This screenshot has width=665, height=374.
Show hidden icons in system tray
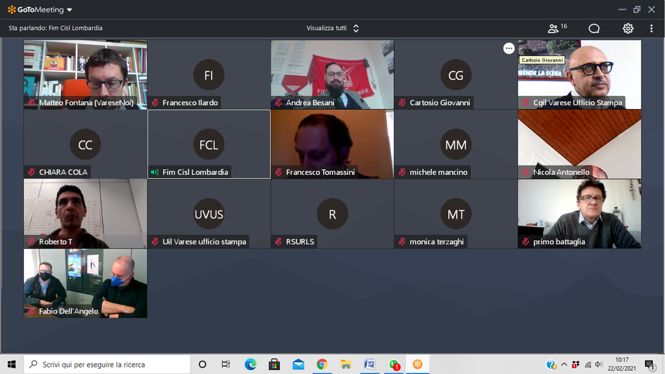click(x=564, y=364)
